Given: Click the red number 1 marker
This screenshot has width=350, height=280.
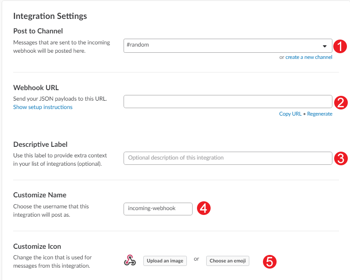Looking at the screenshot, I should (x=340, y=47).
